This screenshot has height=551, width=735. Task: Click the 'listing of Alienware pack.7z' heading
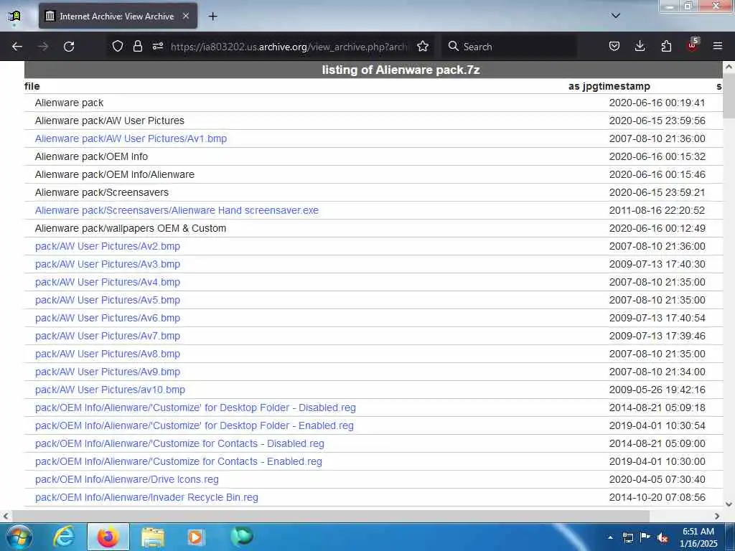coord(401,70)
